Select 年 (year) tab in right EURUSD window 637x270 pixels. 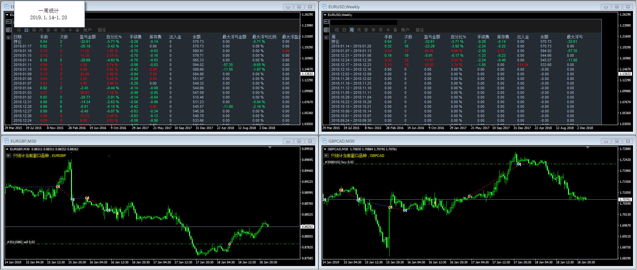pos(374,30)
